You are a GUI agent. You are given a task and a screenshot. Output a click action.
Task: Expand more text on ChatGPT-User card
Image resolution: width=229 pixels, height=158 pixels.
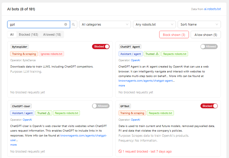click(14, 145)
